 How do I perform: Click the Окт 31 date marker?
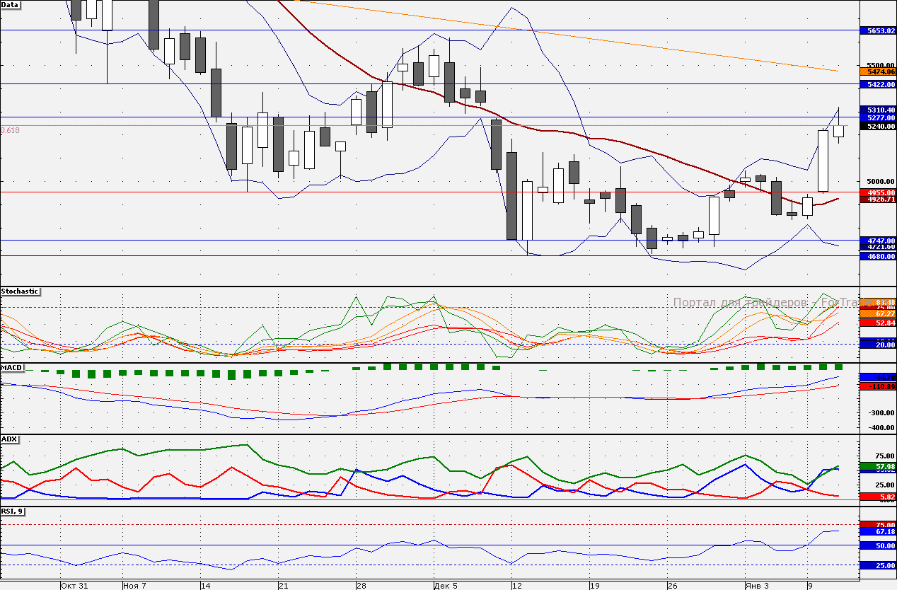(x=74, y=586)
